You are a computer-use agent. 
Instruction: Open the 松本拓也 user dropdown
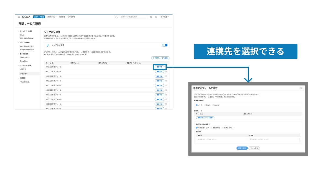[x=165, y=17]
